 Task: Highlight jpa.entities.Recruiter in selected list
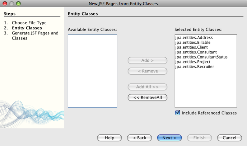[x=194, y=66]
